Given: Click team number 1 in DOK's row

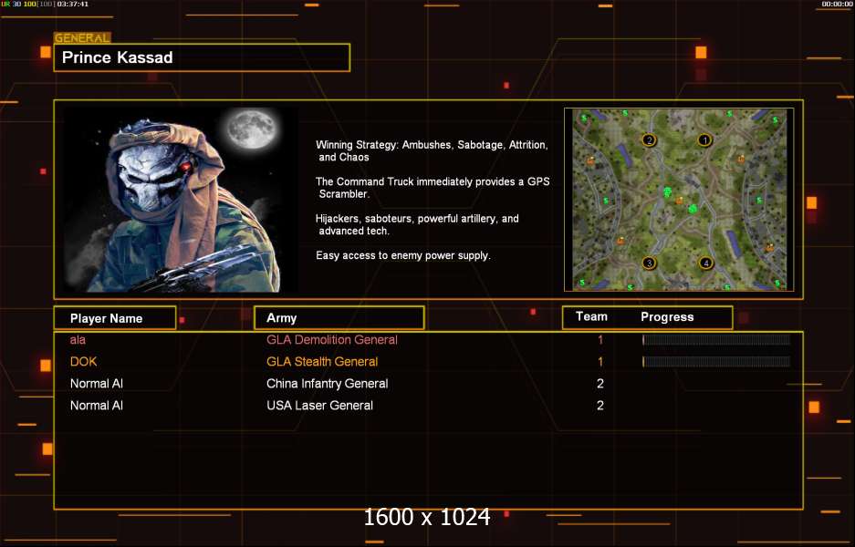Looking at the screenshot, I should pyautogui.click(x=600, y=362).
